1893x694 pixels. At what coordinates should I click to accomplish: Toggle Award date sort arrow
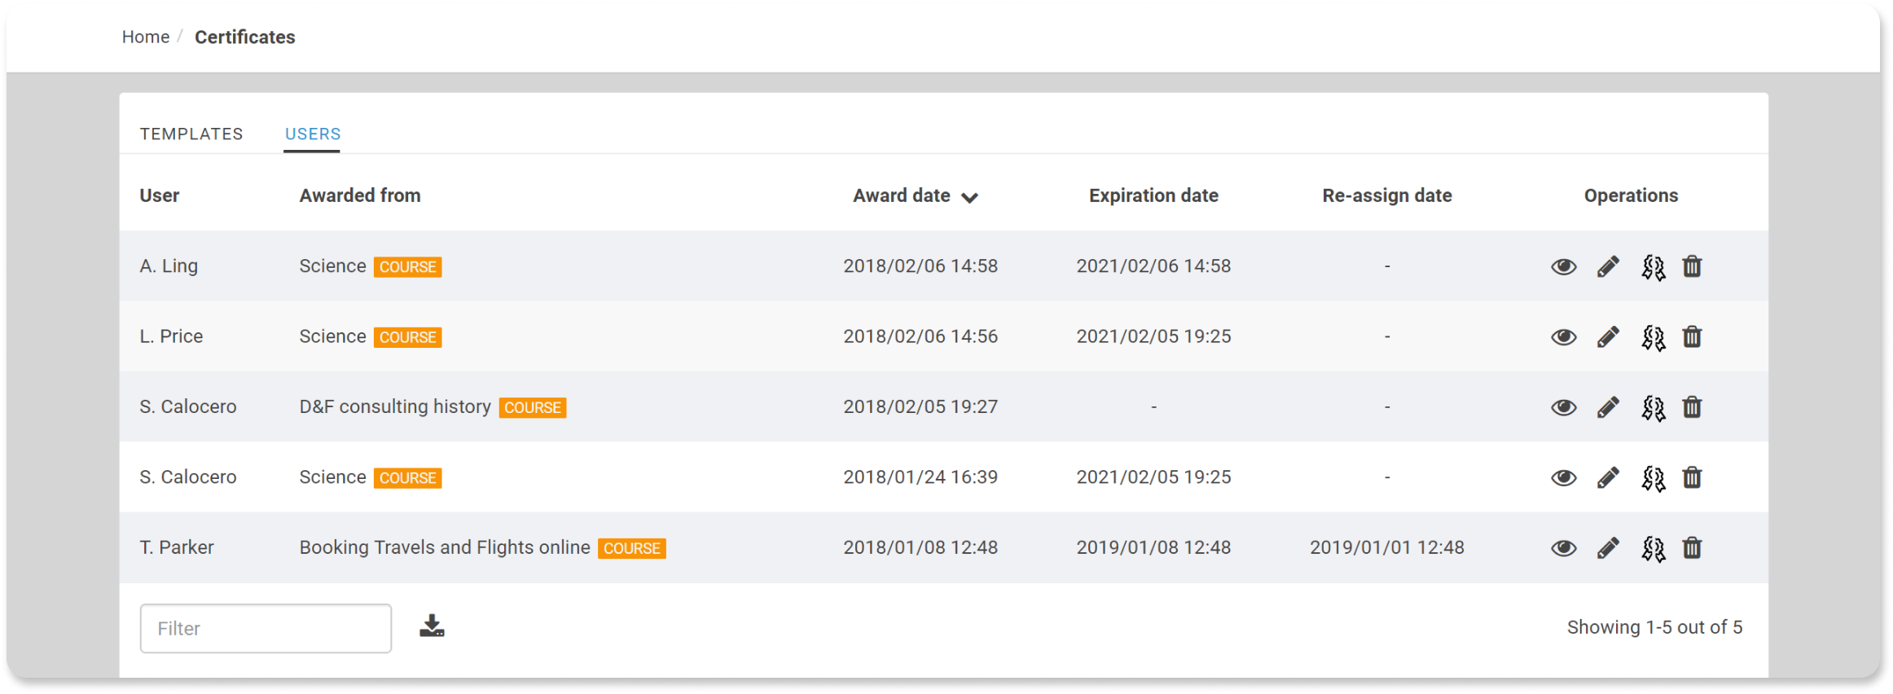(x=969, y=198)
